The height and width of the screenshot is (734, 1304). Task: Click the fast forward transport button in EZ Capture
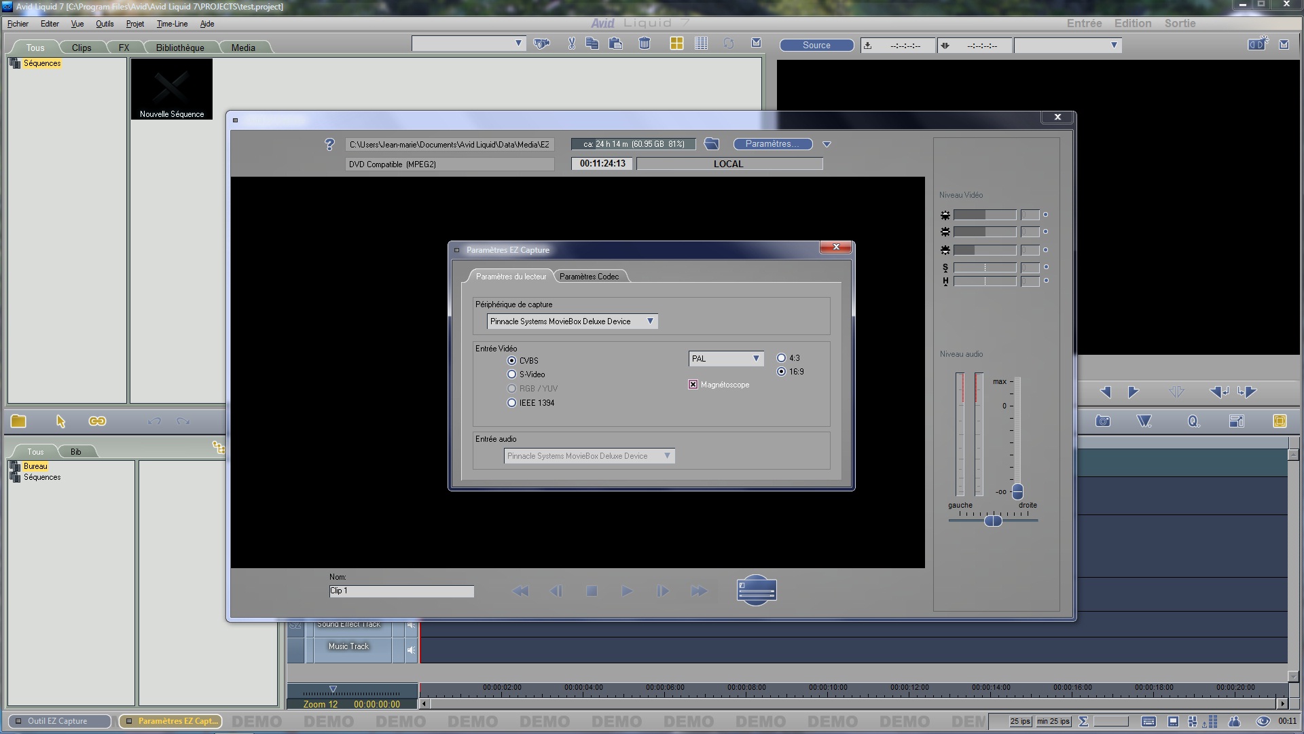pos(699,591)
